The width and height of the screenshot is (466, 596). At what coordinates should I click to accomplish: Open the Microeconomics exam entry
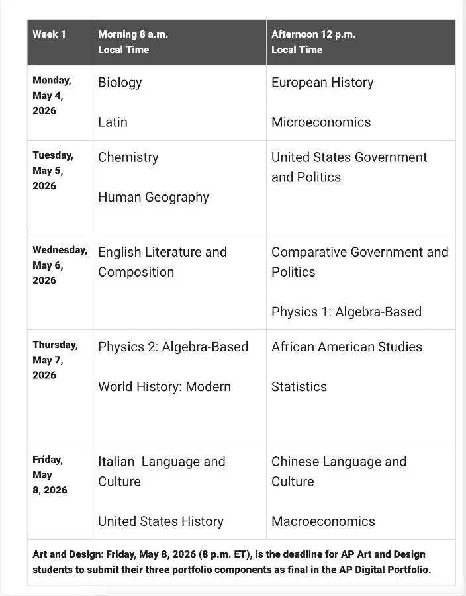pyautogui.click(x=321, y=122)
